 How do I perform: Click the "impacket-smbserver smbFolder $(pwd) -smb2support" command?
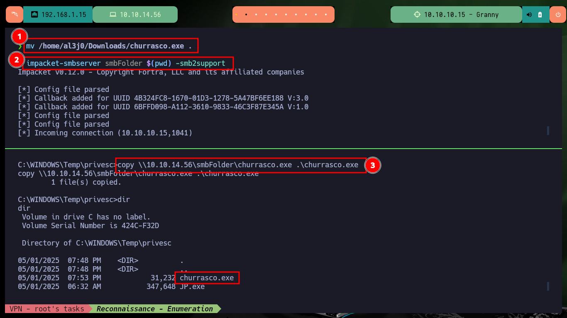126,63
